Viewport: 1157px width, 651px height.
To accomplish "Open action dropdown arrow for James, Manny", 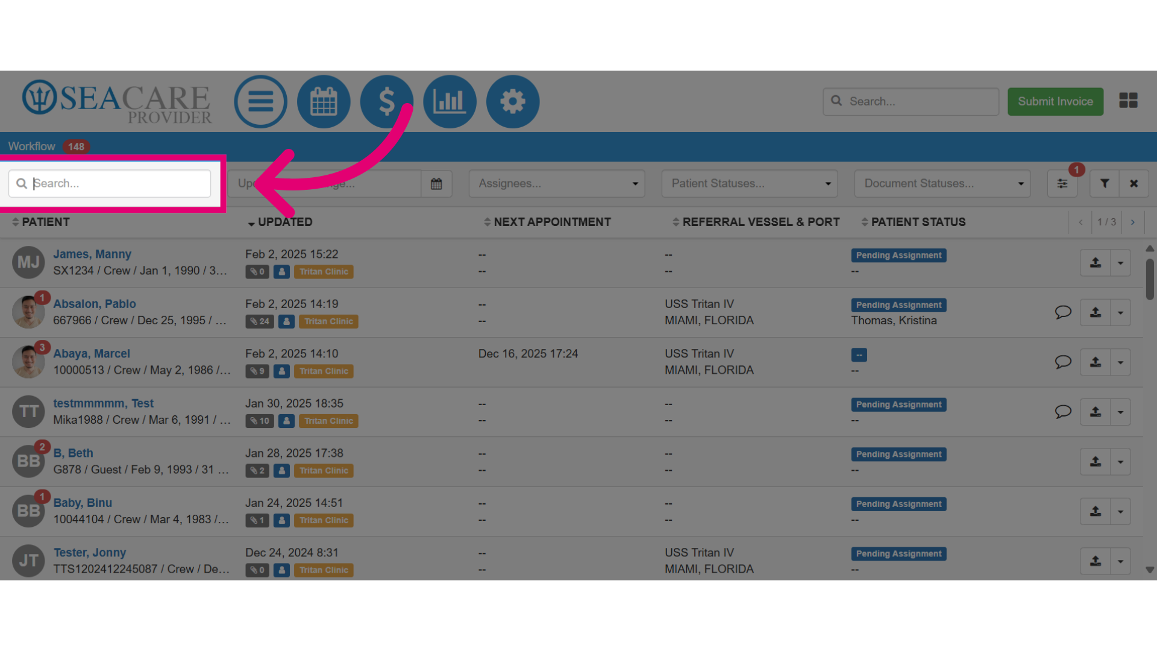I will tap(1121, 263).
